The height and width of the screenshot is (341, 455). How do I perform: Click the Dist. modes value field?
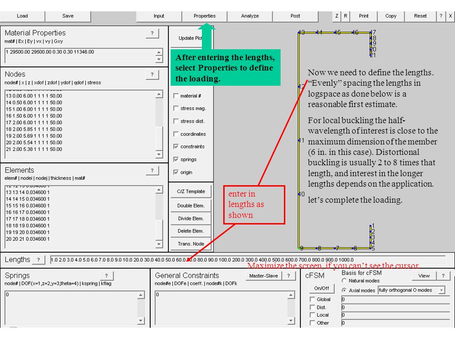(x=395, y=307)
